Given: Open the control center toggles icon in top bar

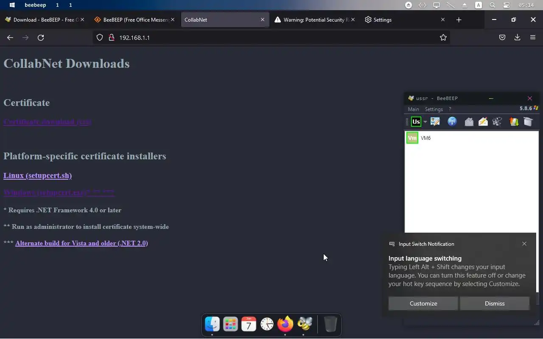Looking at the screenshot, I should [507, 5].
